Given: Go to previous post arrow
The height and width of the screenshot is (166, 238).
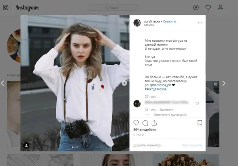Looking at the screenshot, I should pyautogui.click(x=2, y=83).
